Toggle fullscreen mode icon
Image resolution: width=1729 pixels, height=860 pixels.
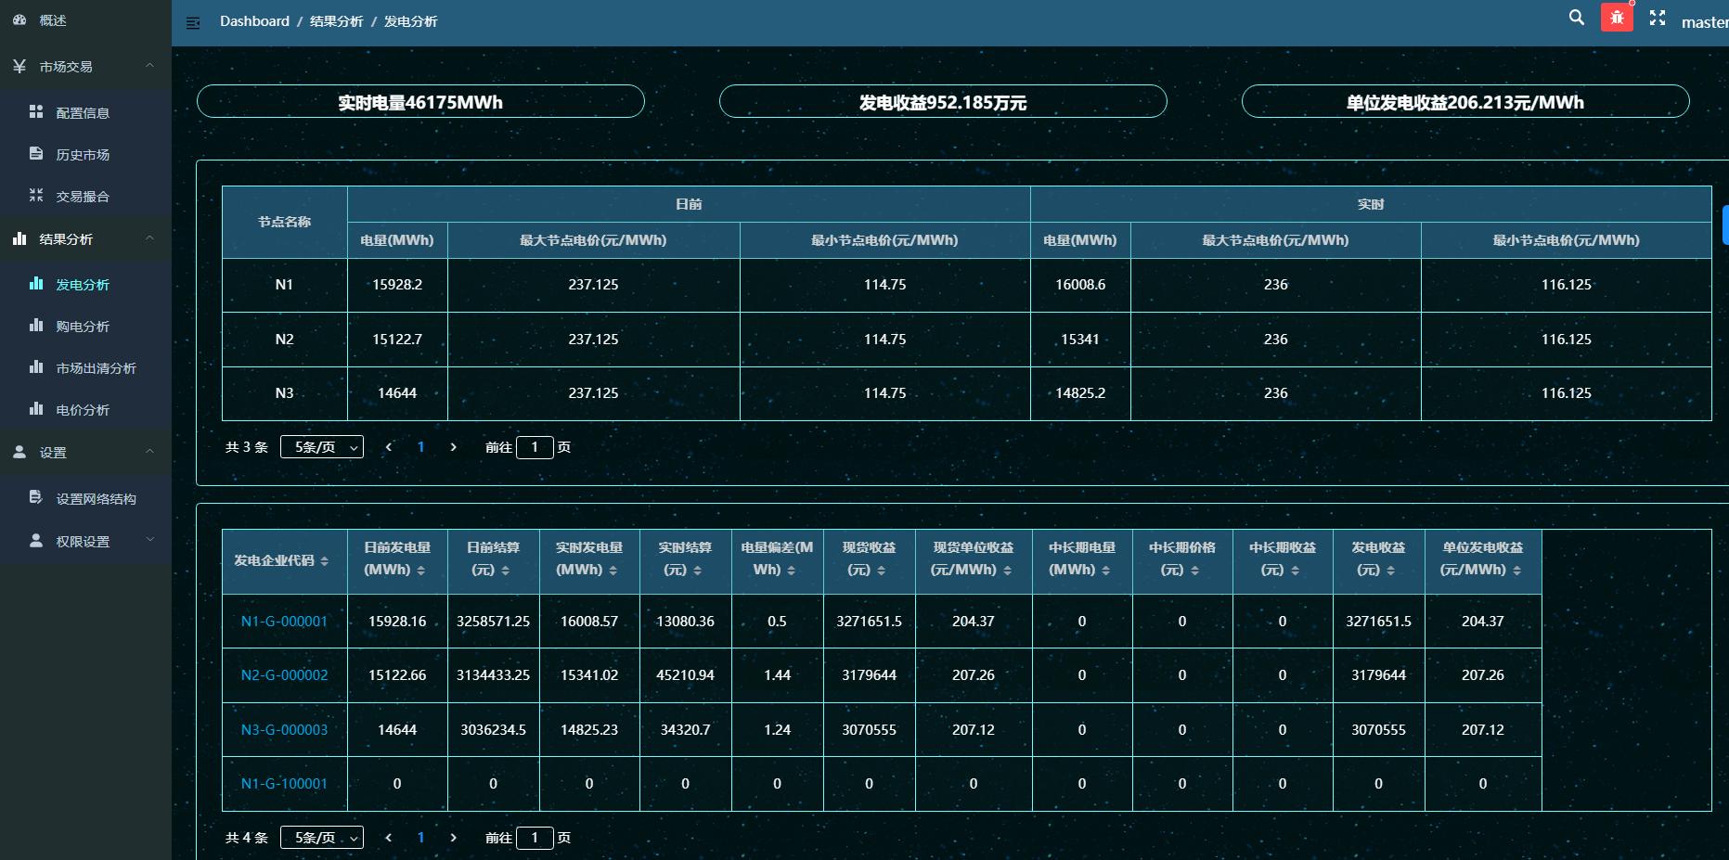click(1658, 18)
